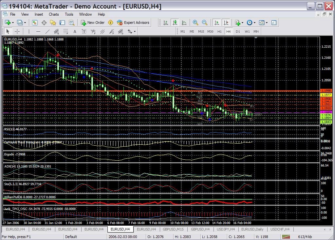This screenshot has width=335, height=240.
Task: Click the 613/4 kb connection status
Action: [x=305, y=237]
